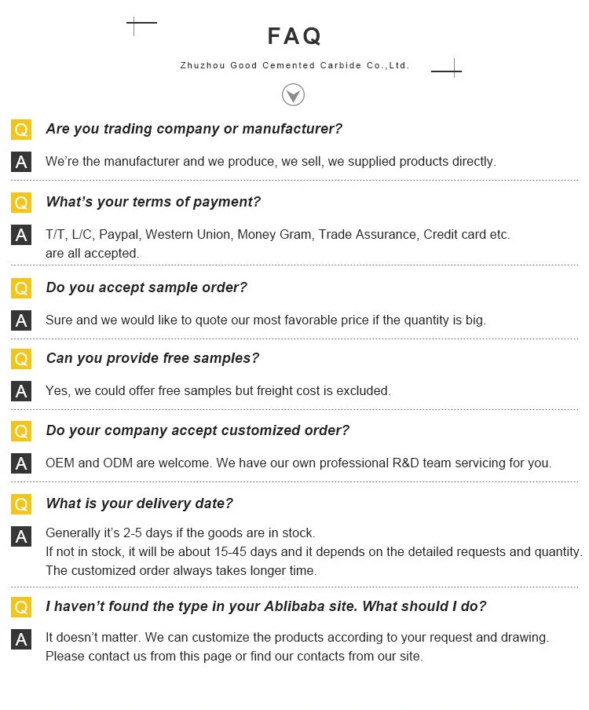Click the down-arrow circle icon below FAQ
Viewport: 589px width, 710px height.
(293, 95)
